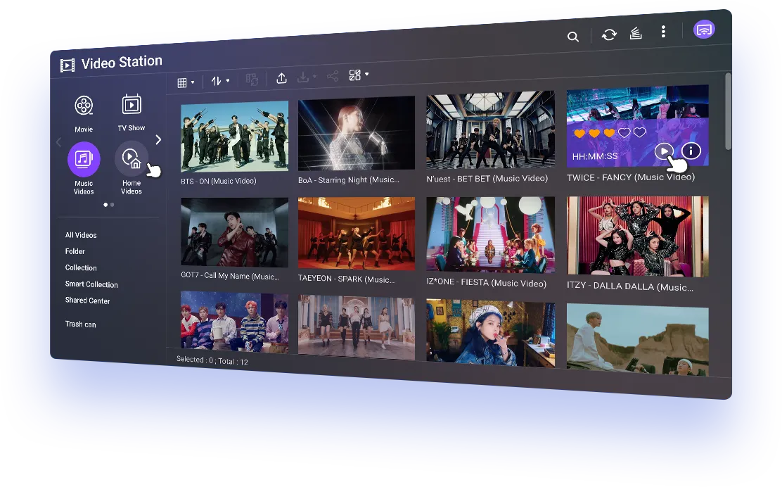
Task: Open the background tasks stack icon
Action: (x=636, y=34)
